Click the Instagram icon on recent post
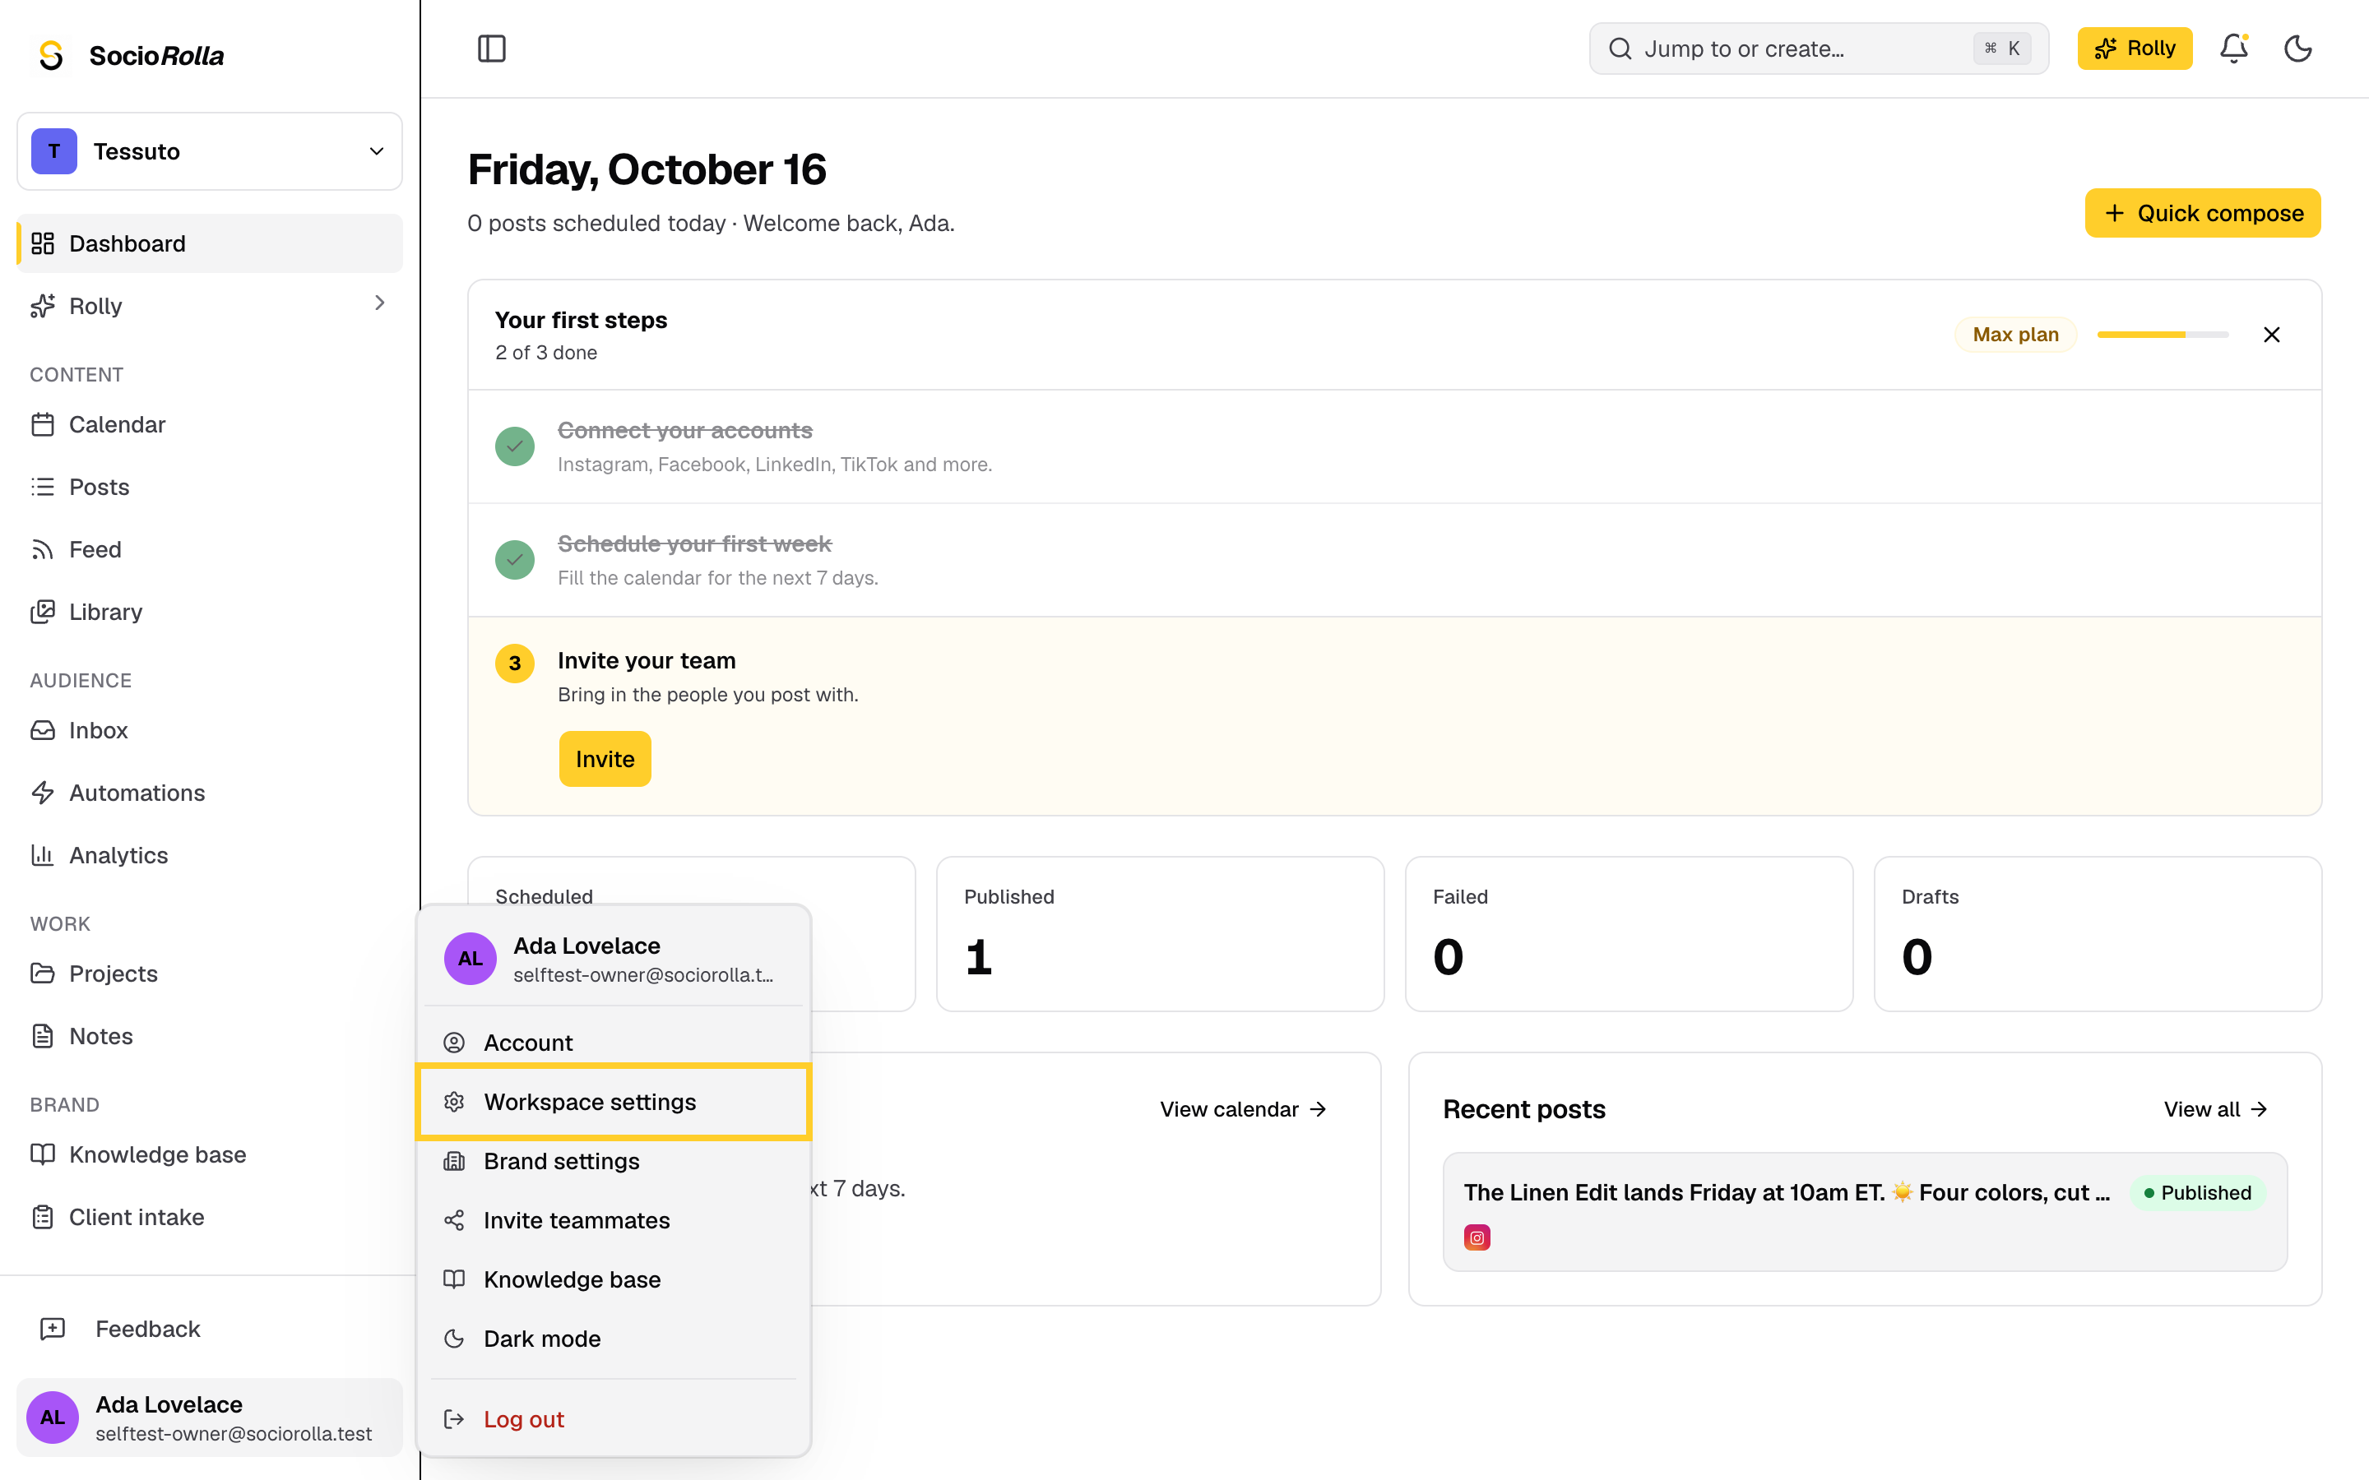Viewport: 2369px width, 1480px height. (1477, 1237)
